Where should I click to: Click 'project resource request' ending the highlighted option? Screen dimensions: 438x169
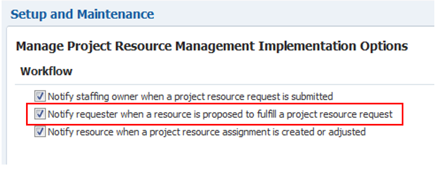[344, 115]
